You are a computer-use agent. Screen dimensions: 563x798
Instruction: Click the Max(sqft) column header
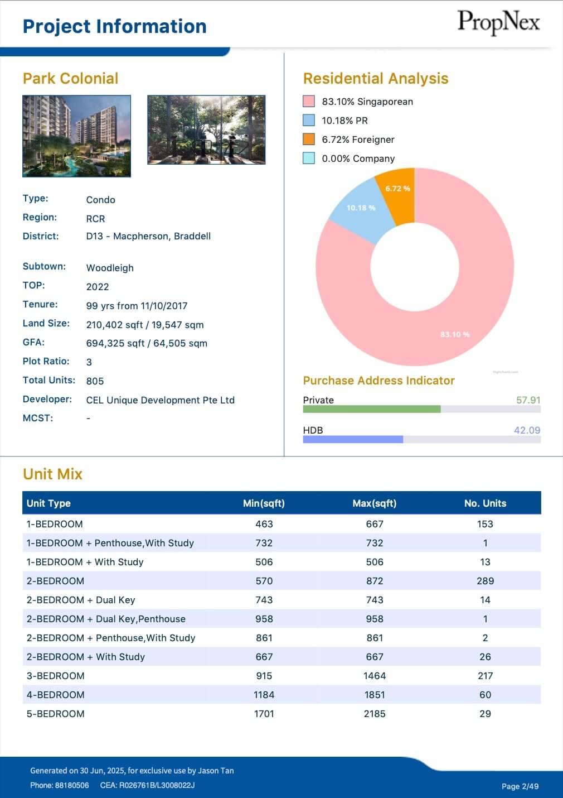click(x=374, y=503)
